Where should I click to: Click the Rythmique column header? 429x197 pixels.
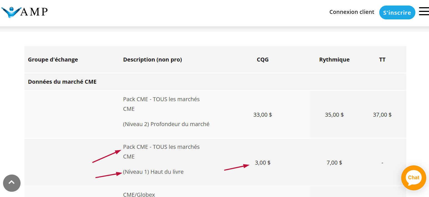tap(334, 60)
